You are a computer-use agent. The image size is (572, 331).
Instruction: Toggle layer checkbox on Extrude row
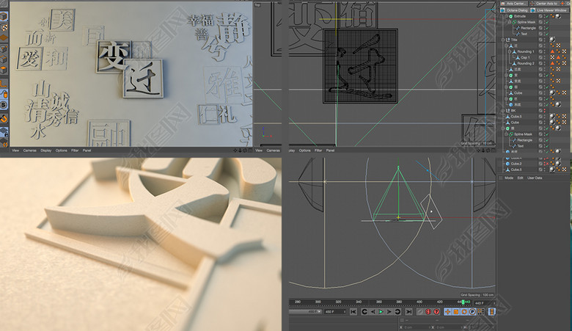click(540, 16)
